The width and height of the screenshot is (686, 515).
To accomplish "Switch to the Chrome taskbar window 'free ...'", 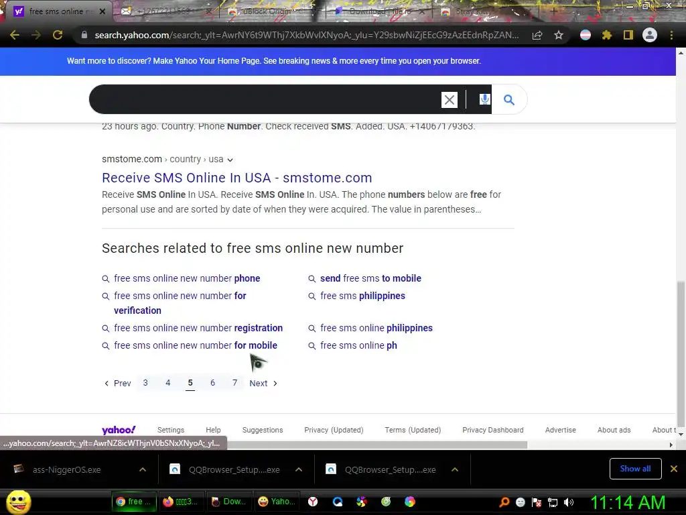I will click(x=133, y=502).
